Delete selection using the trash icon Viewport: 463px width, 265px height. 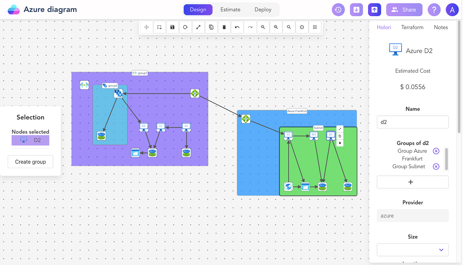tap(224, 27)
